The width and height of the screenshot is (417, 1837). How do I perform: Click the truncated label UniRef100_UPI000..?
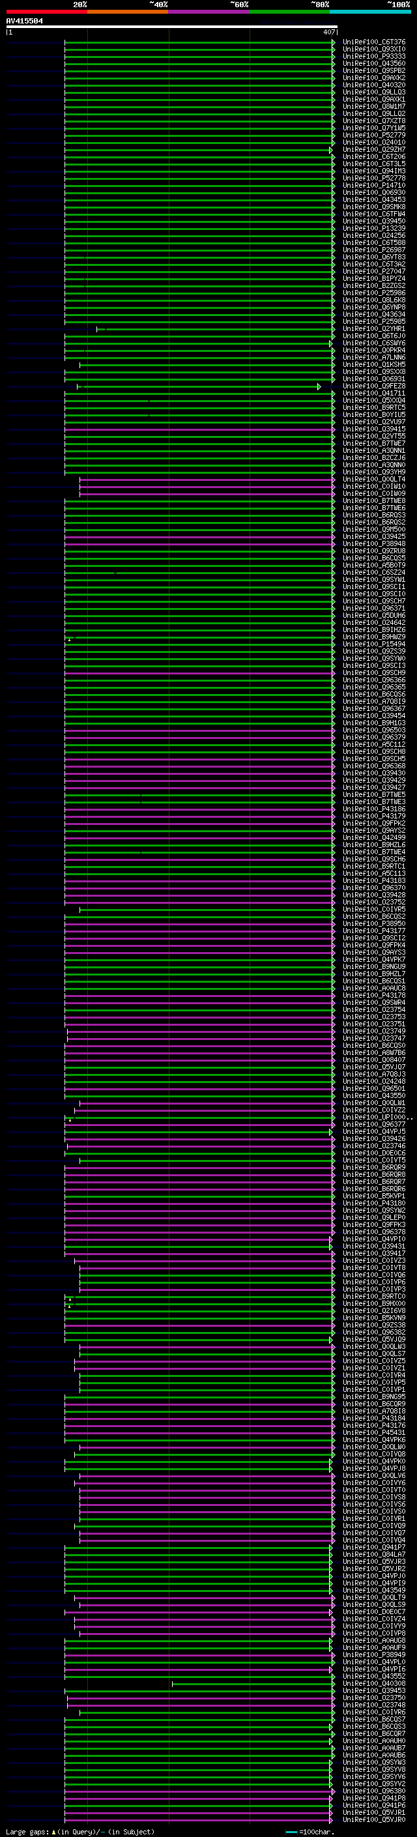tap(377, 1118)
